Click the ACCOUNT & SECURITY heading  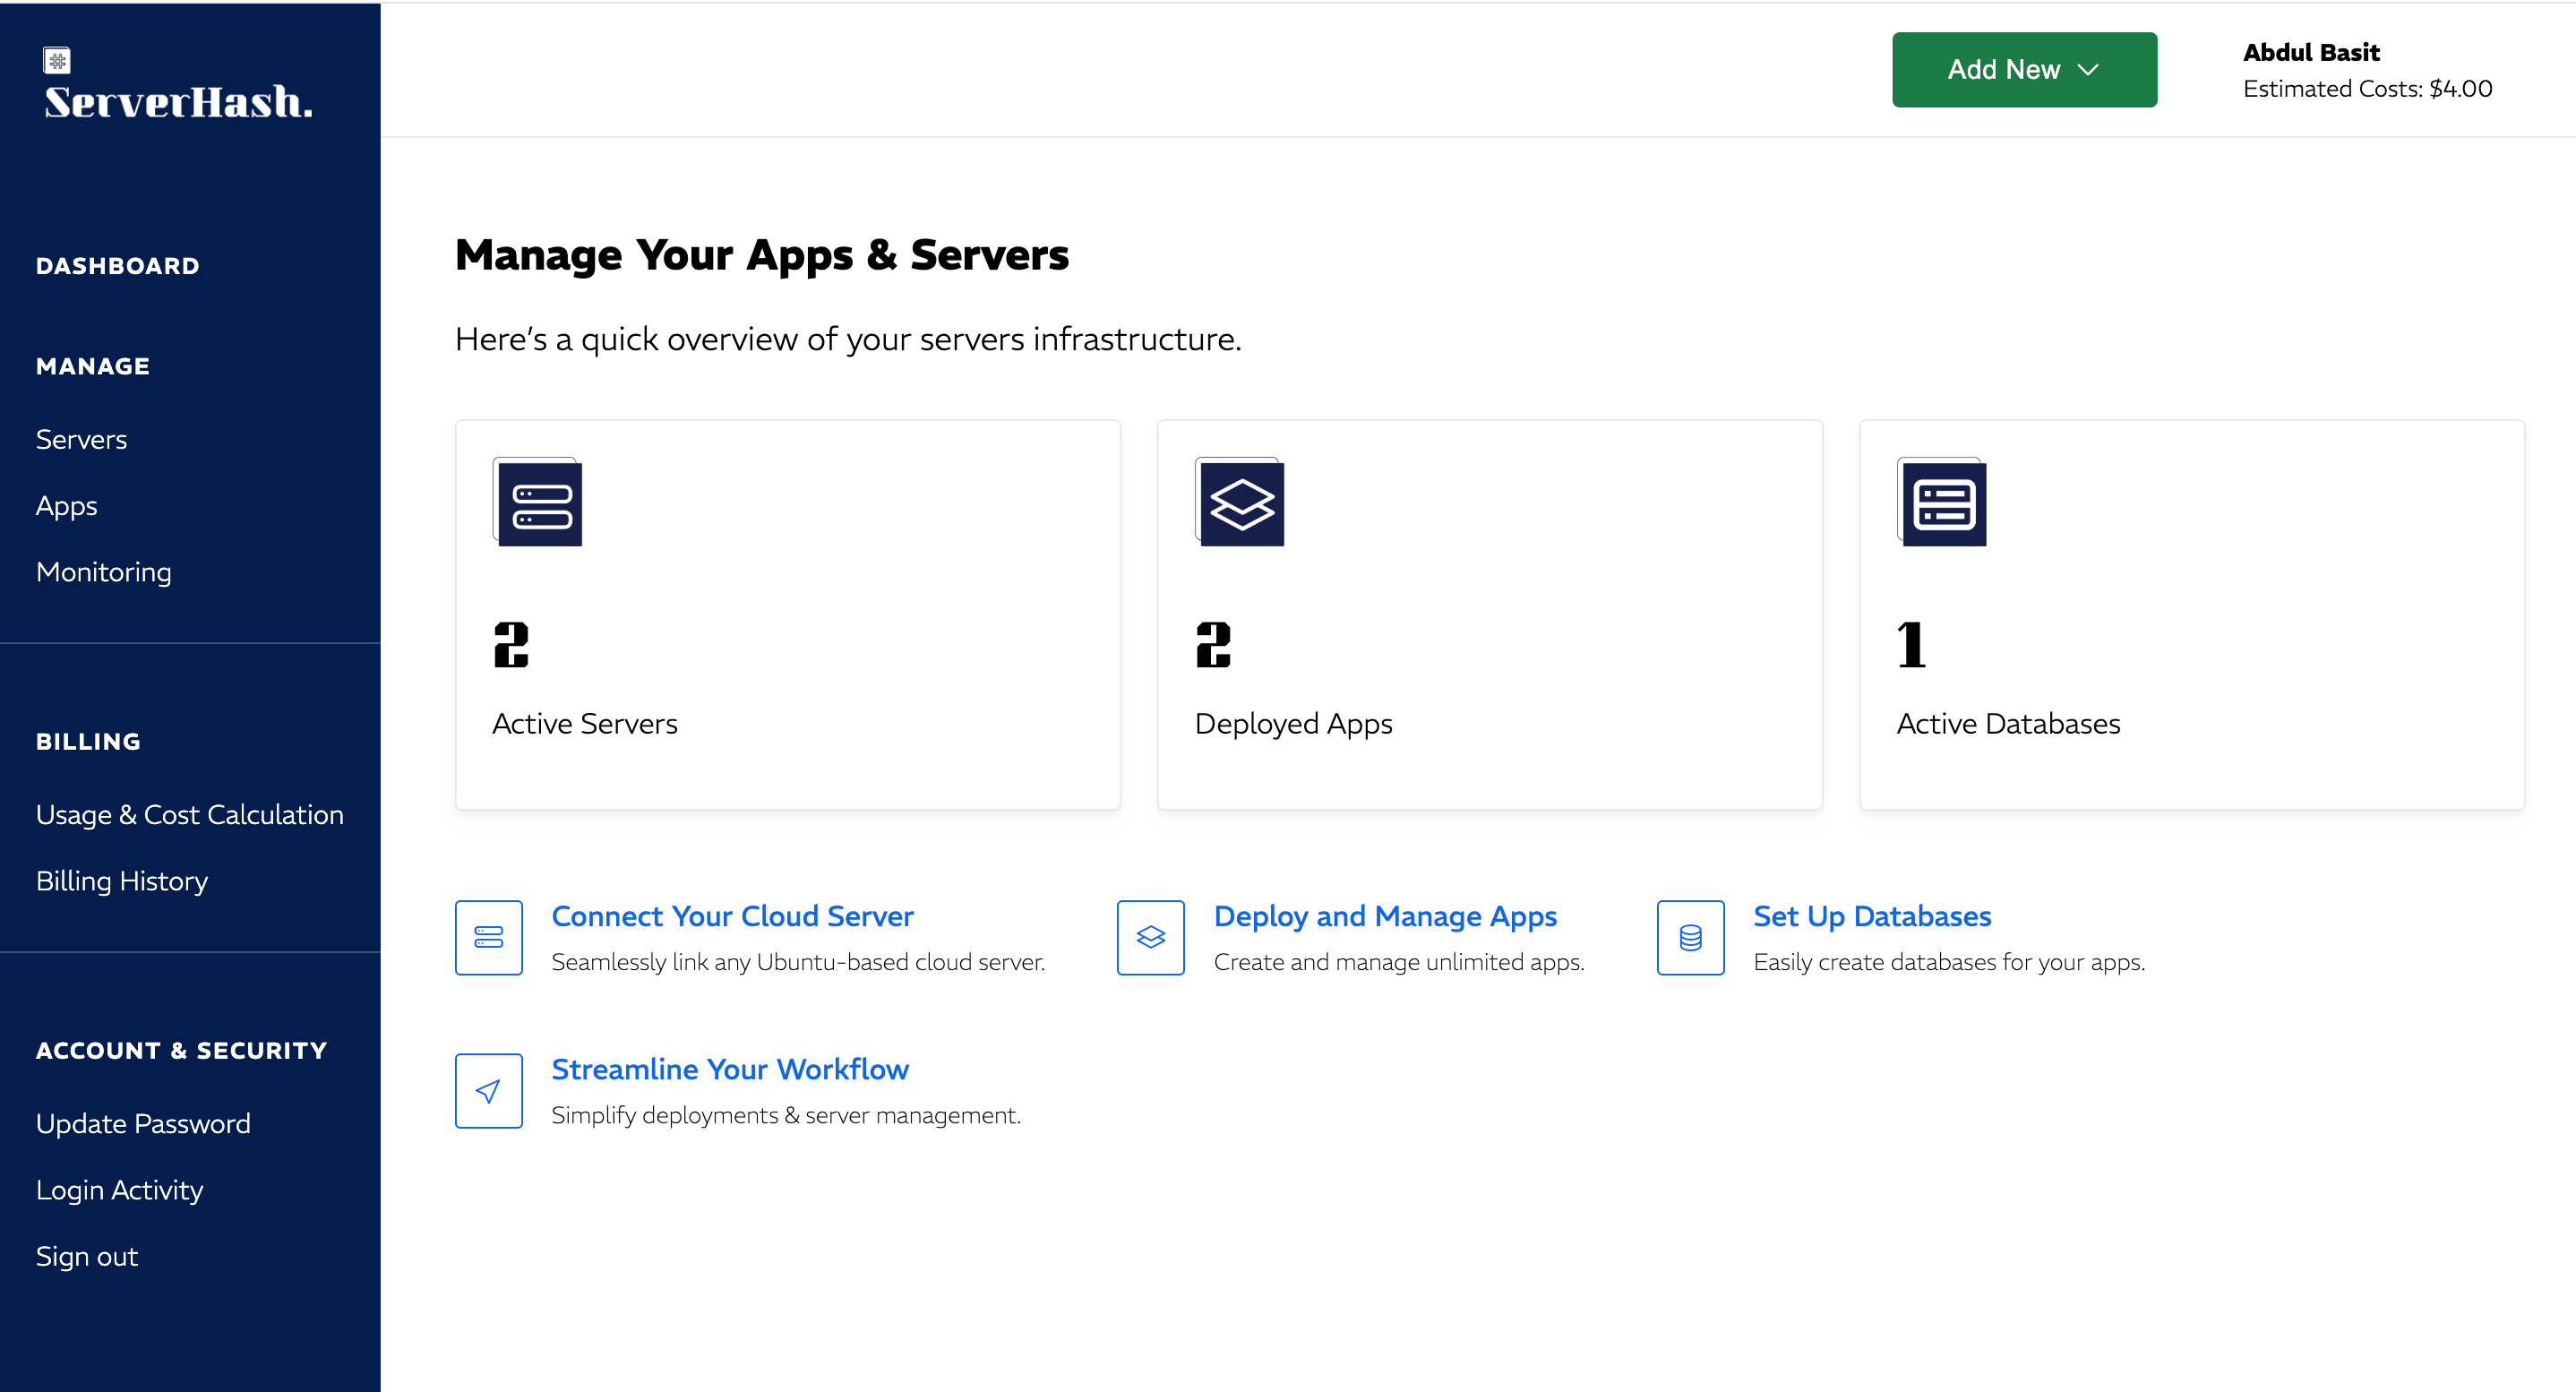(182, 1051)
